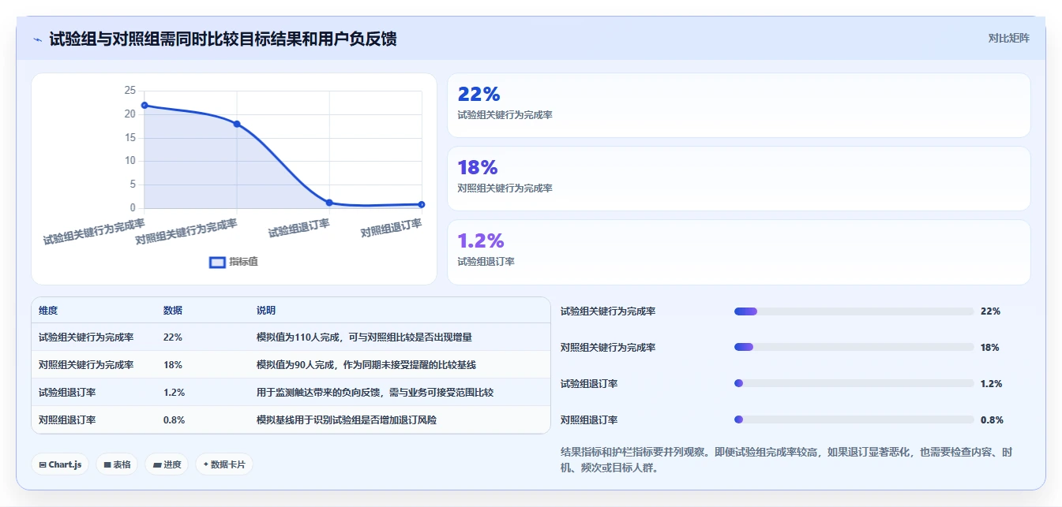Click the 数据卡片 tag chip

click(x=224, y=464)
